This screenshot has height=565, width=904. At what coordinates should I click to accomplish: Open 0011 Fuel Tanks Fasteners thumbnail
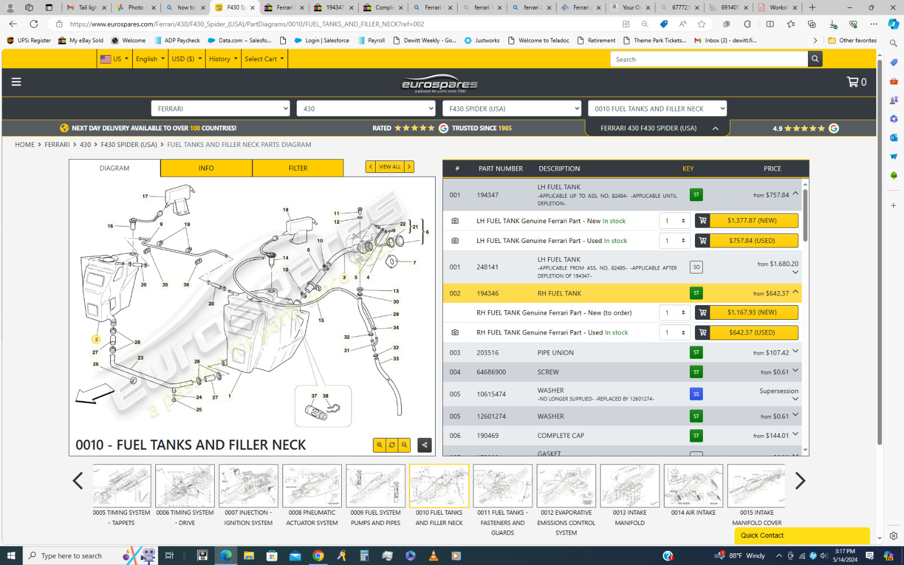(503, 486)
